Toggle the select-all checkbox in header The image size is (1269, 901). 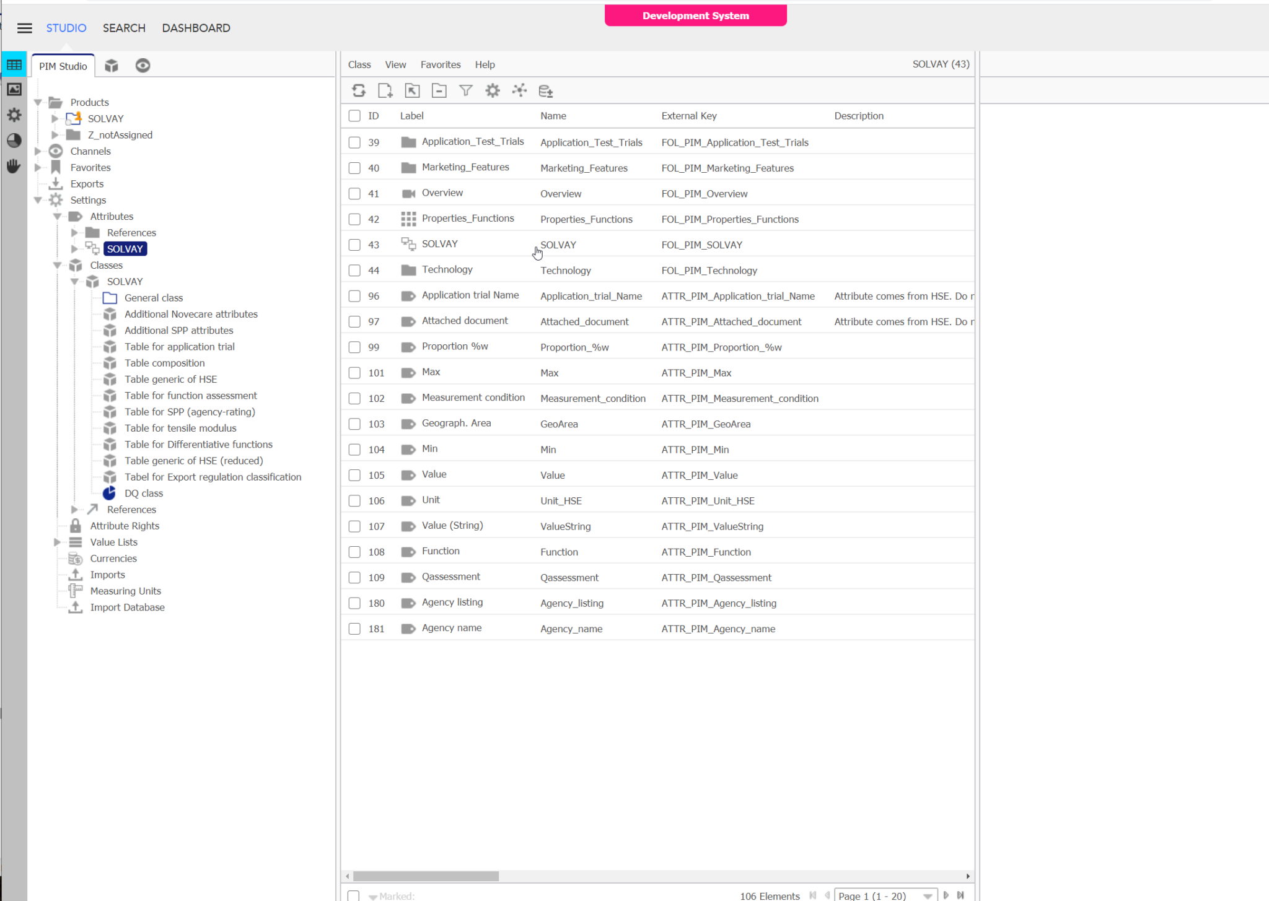coord(354,116)
